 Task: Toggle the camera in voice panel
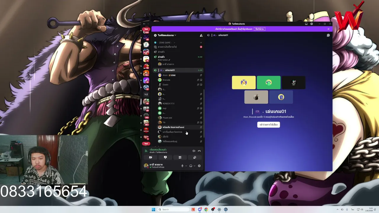150,157
